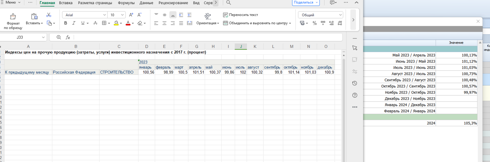Increase the font size with A+
Viewport: 490px width, 162px height.
pos(131,15)
